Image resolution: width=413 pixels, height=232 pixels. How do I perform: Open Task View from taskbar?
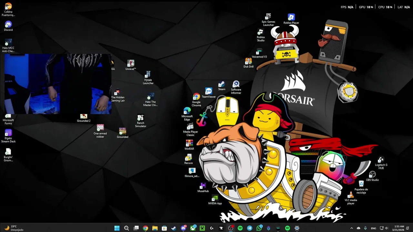click(x=136, y=228)
